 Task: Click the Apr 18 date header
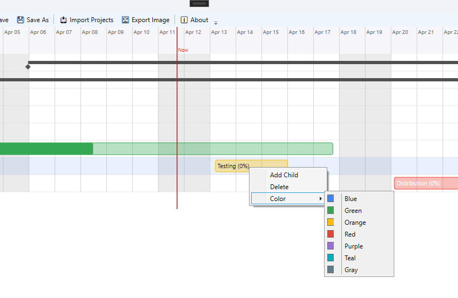[348, 32]
